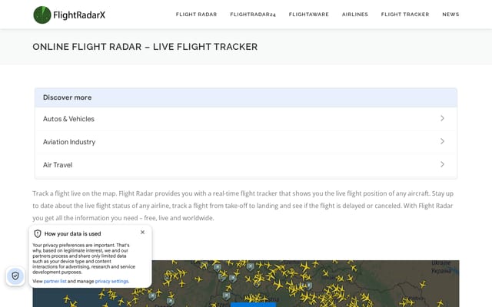Open the FLIGHT RADAR menu item
The image size is (492, 307).
[x=197, y=15]
